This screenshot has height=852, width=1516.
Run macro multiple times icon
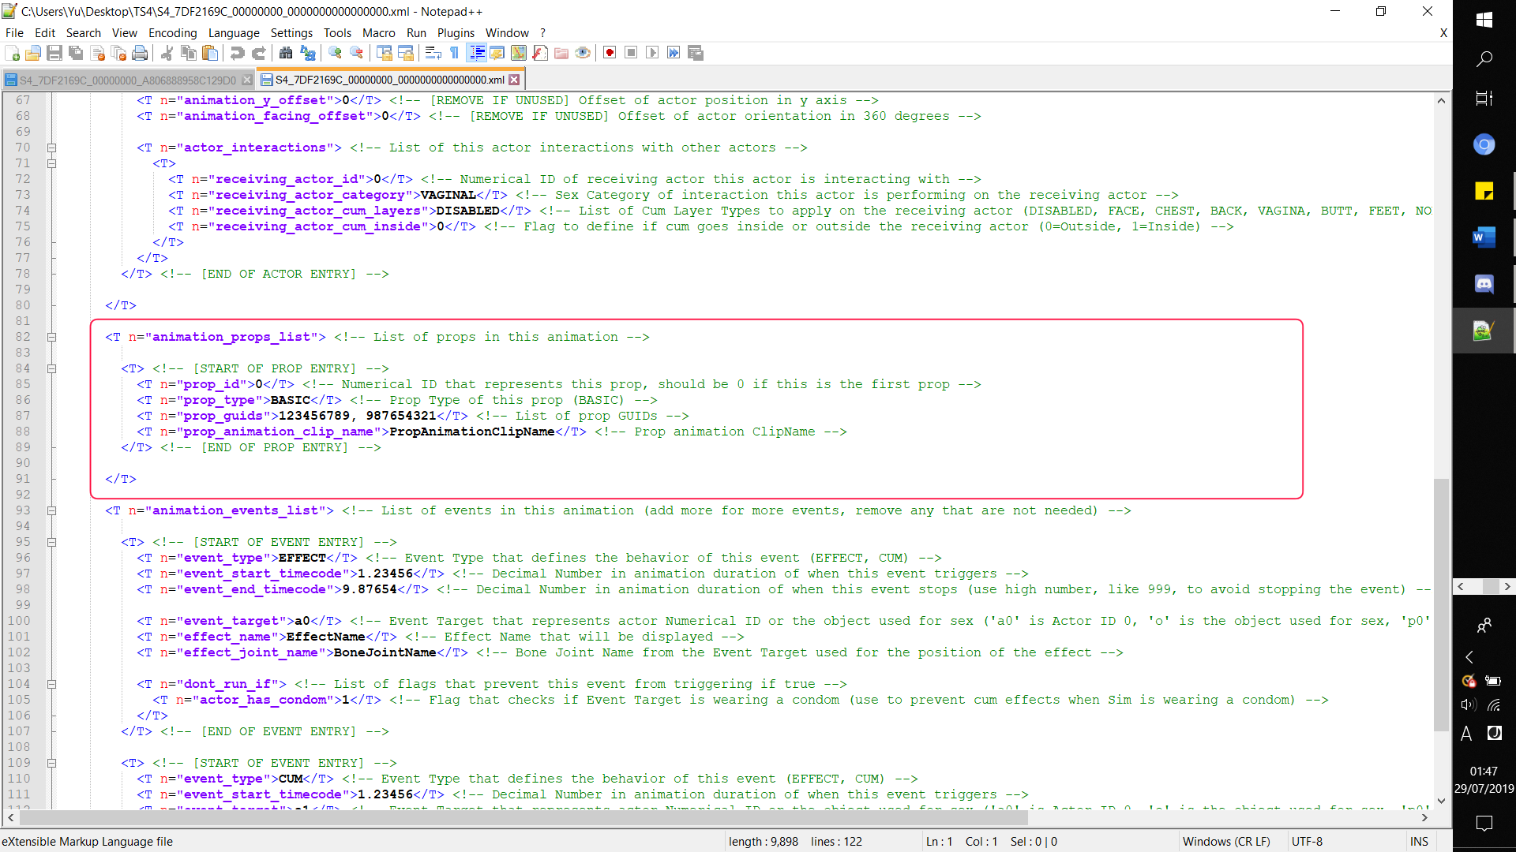[674, 53]
